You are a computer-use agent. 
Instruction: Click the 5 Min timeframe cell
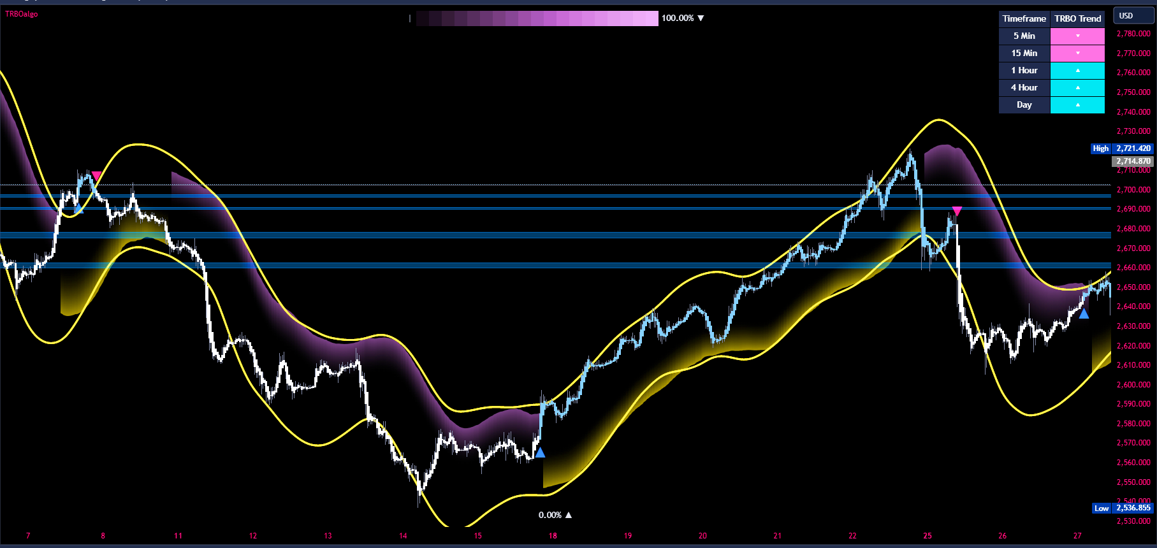click(1024, 36)
